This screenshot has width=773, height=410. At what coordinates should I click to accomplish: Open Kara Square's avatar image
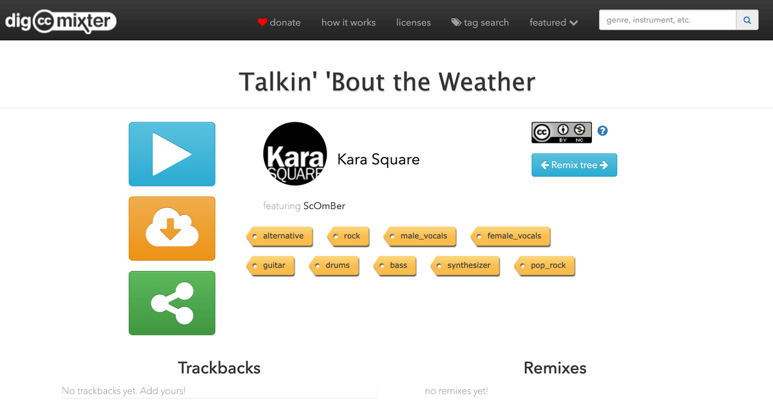tap(295, 154)
